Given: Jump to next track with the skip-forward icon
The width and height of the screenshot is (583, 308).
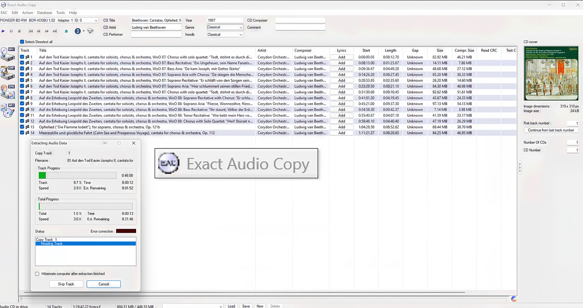Looking at the screenshot, I should [x=55, y=31].
